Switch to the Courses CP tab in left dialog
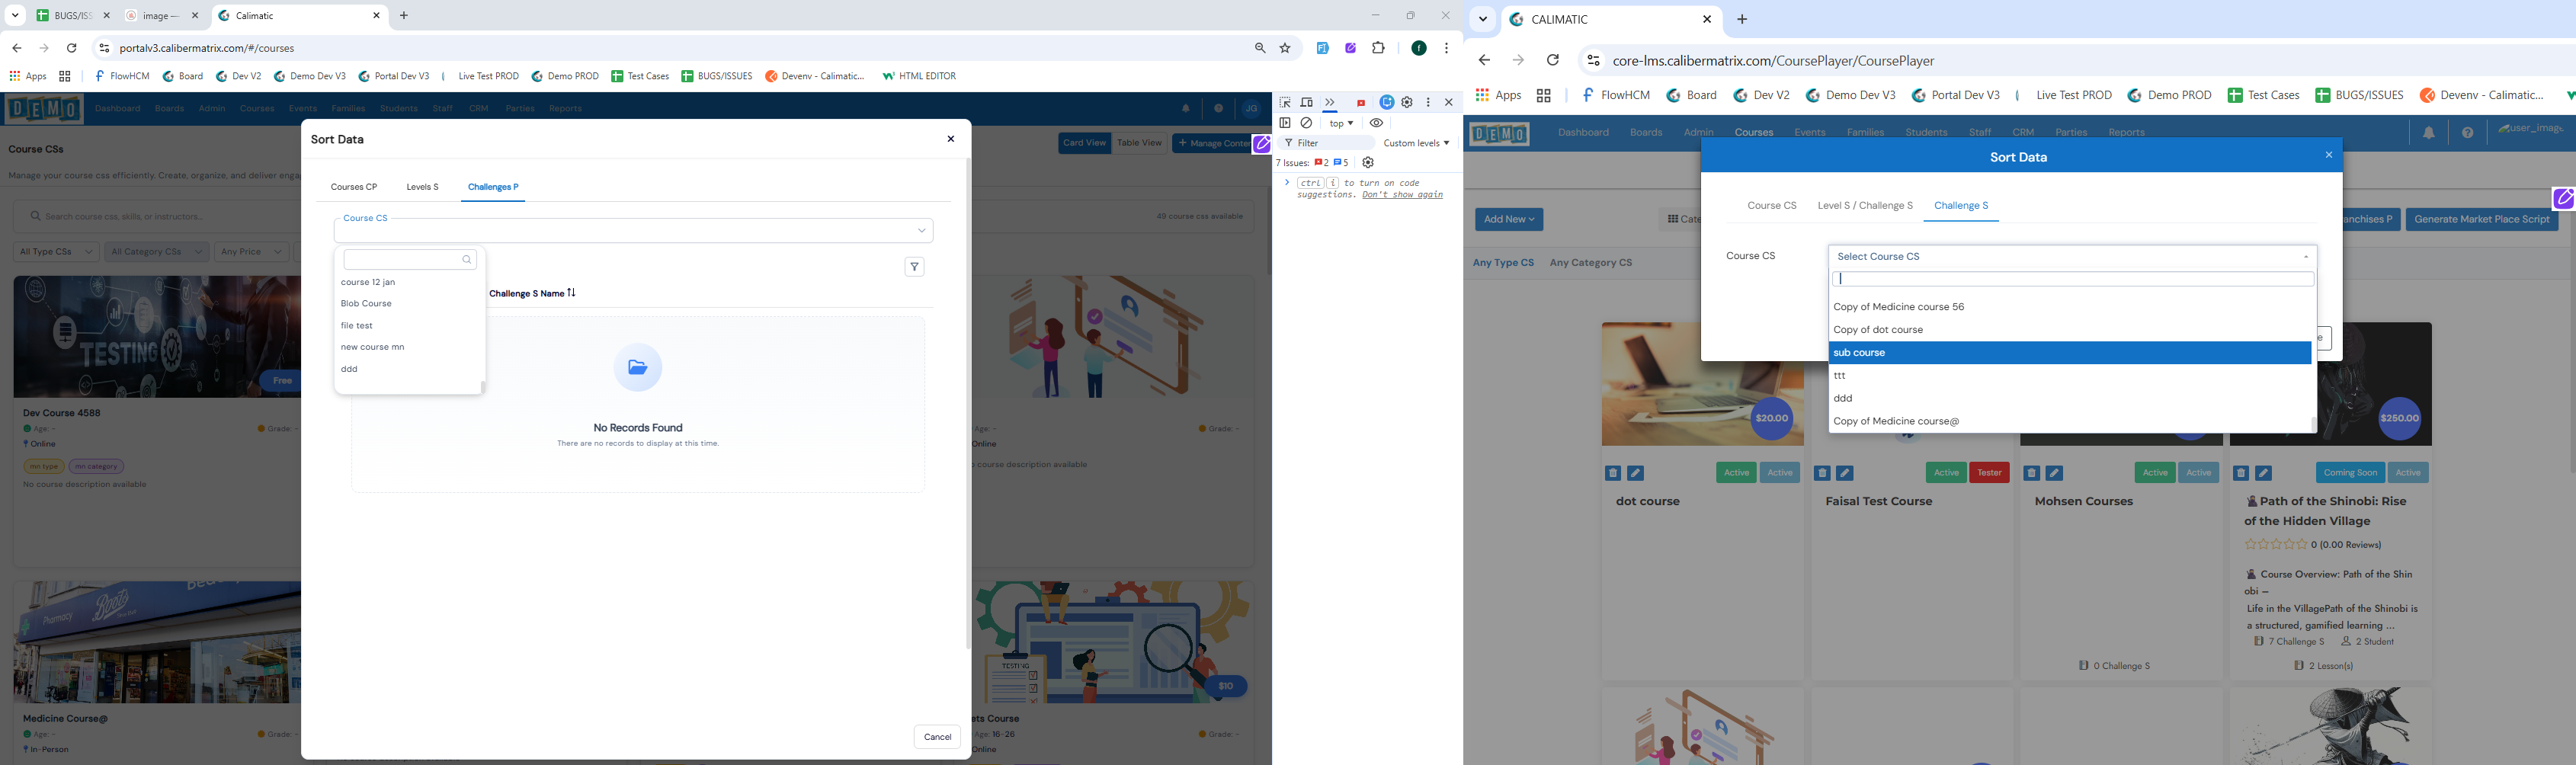The width and height of the screenshot is (2576, 765). [x=354, y=187]
